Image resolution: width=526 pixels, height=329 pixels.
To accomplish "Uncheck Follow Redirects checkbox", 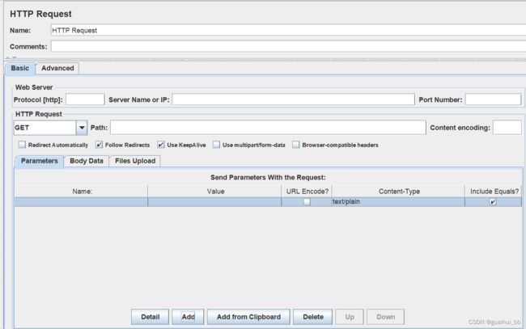I will [x=99, y=145].
